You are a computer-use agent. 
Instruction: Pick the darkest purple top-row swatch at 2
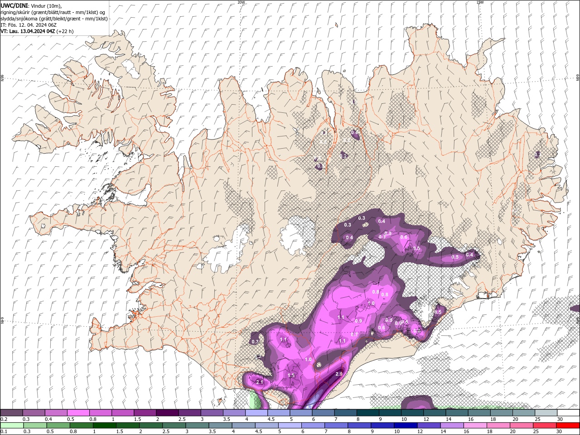click(167, 413)
